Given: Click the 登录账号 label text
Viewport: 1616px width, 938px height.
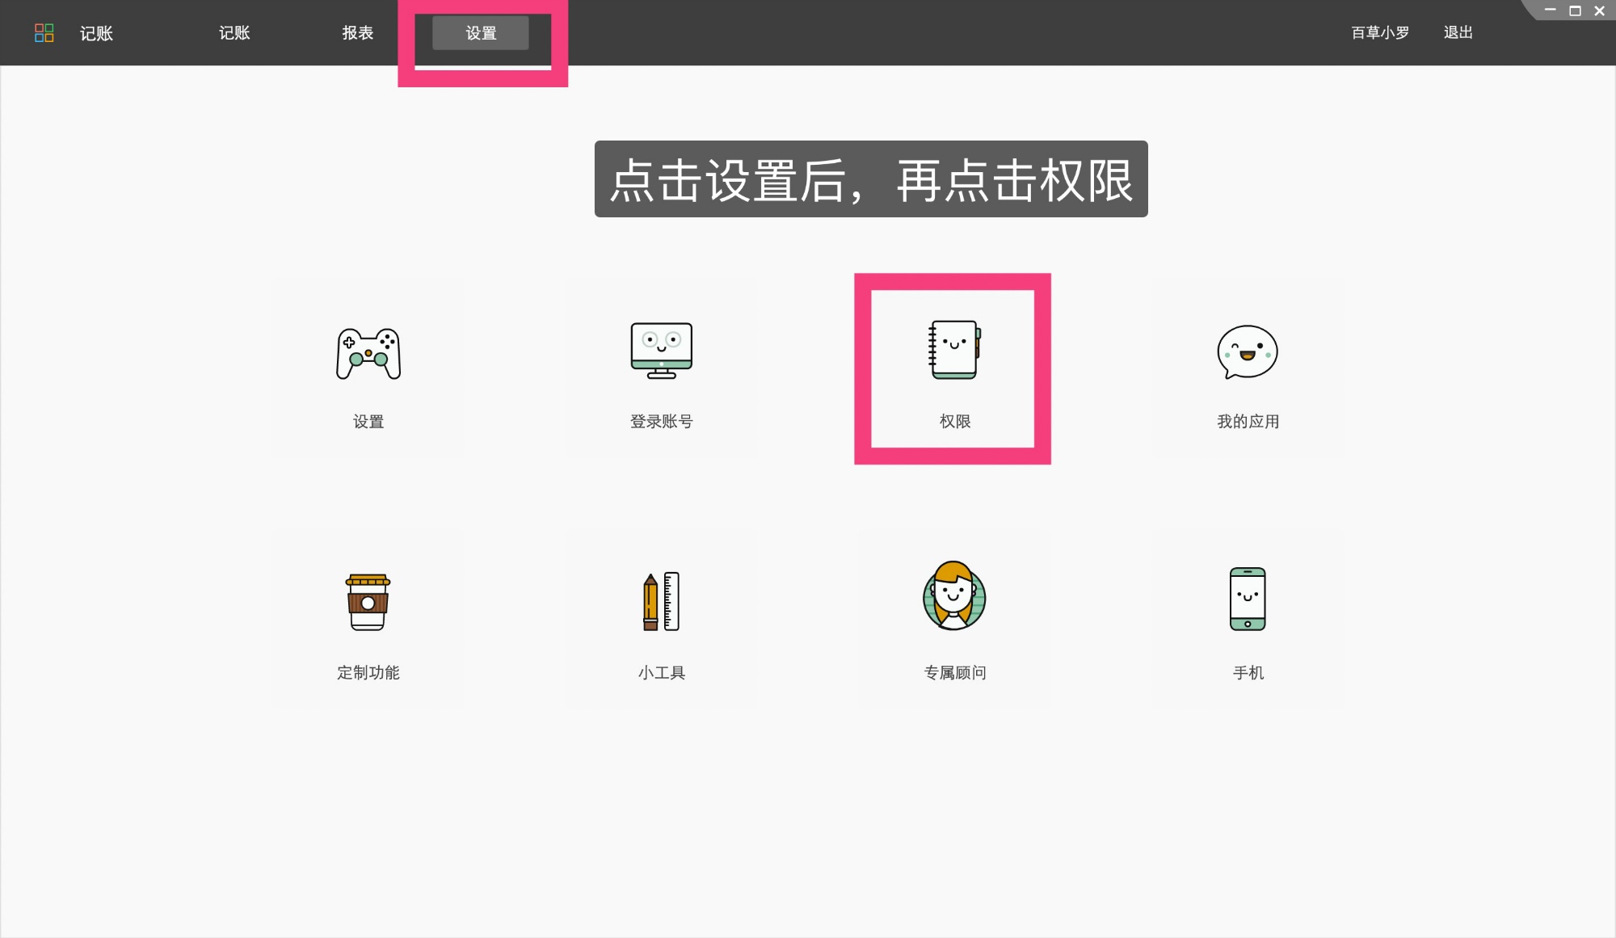Looking at the screenshot, I should (661, 421).
